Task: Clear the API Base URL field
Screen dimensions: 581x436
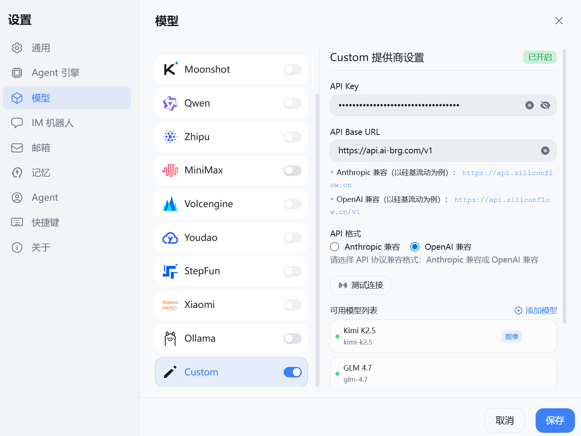Action: pyautogui.click(x=545, y=150)
